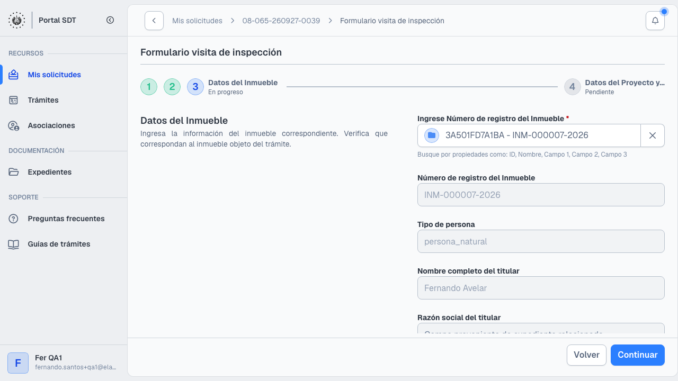678x381 pixels.
Task: Click the Formulario visita de inspección breadcrumb
Action: (392, 21)
